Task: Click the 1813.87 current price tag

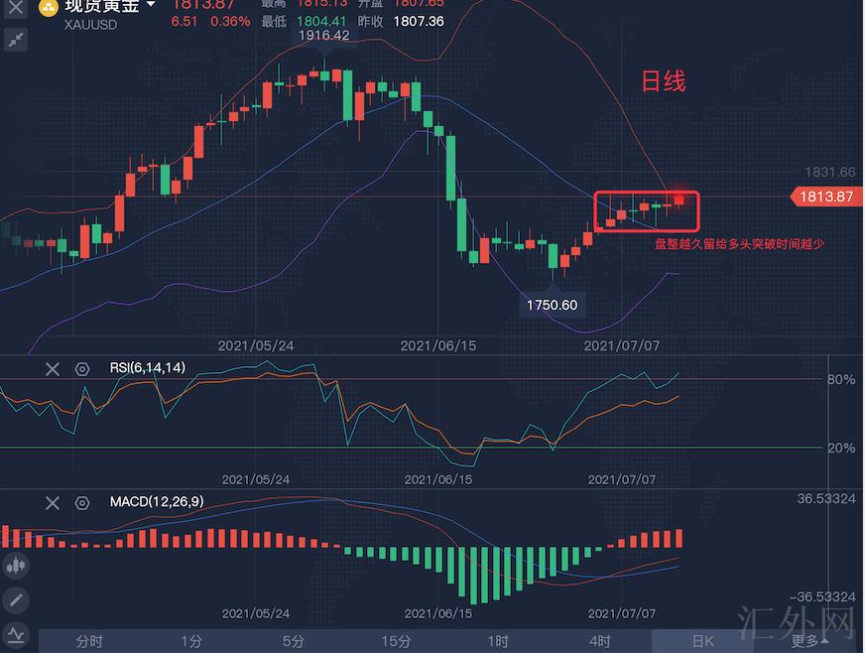Action: tap(826, 196)
